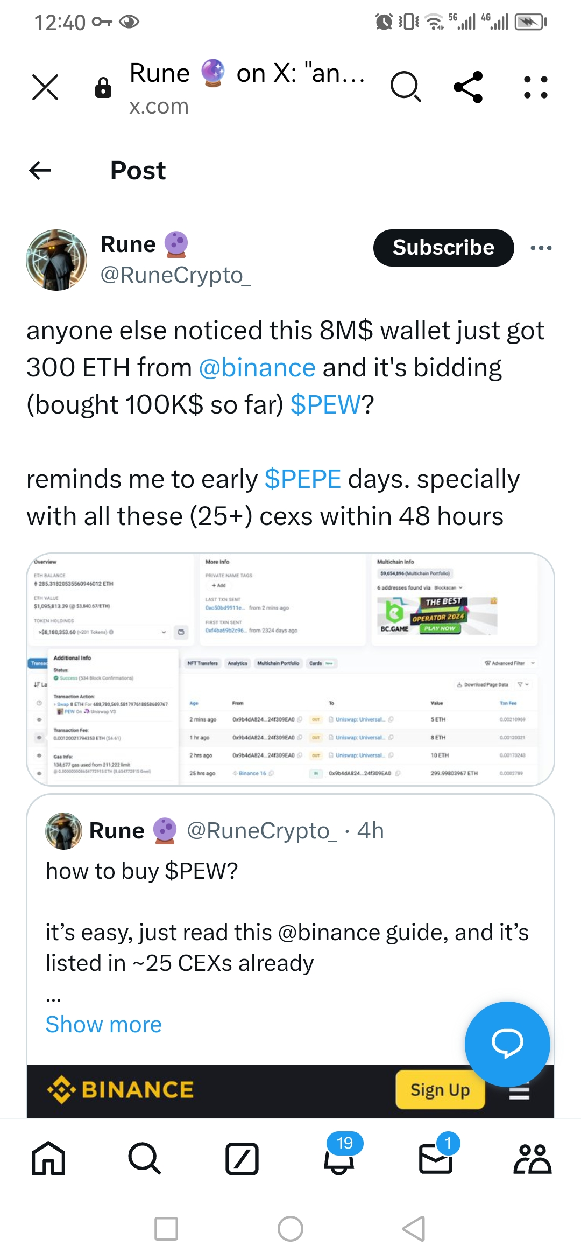Image resolution: width=581 pixels, height=1260 pixels.
Task: Open the @binance mention link
Action: point(257,368)
